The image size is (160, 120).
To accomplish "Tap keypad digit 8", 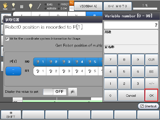I will (x=124, y=60).
